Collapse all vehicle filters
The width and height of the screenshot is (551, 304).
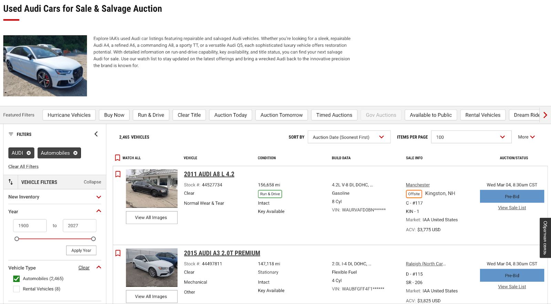tap(92, 182)
